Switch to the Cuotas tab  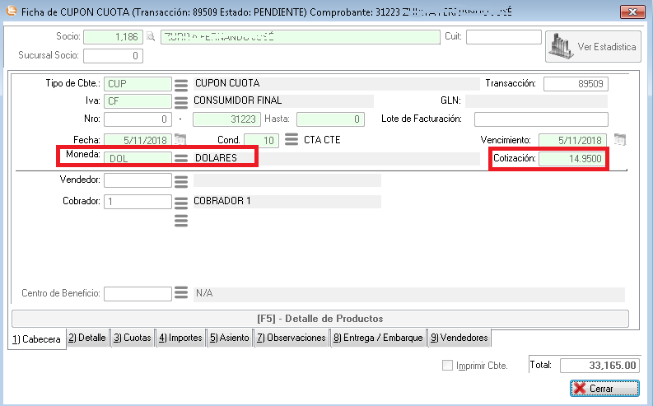click(132, 338)
